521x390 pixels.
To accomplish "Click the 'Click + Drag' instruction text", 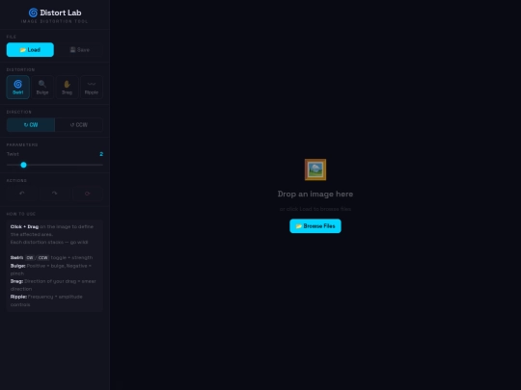I will click(x=24, y=227).
